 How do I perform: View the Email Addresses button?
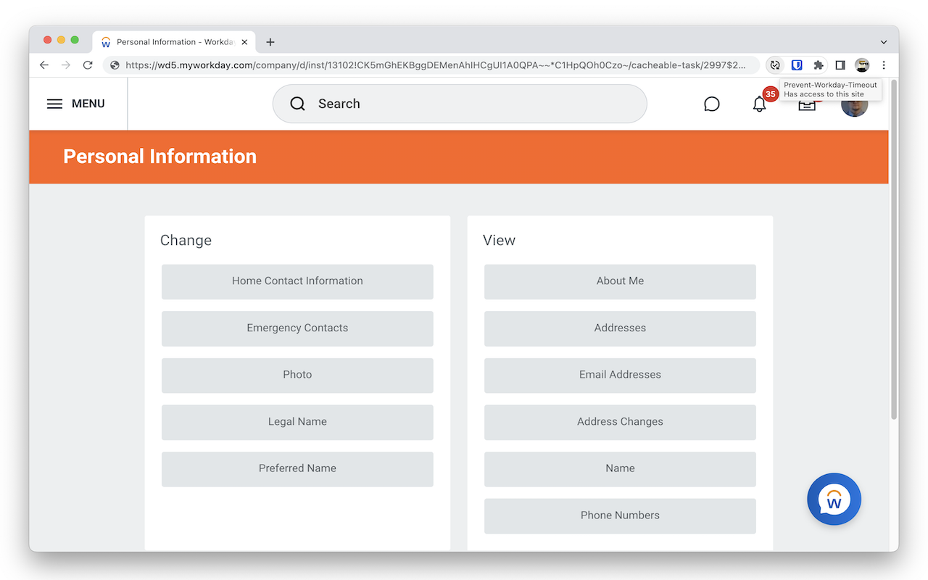pyautogui.click(x=620, y=375)
